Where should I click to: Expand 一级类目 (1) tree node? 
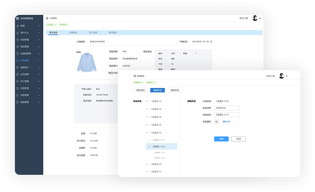click(147, 101)
